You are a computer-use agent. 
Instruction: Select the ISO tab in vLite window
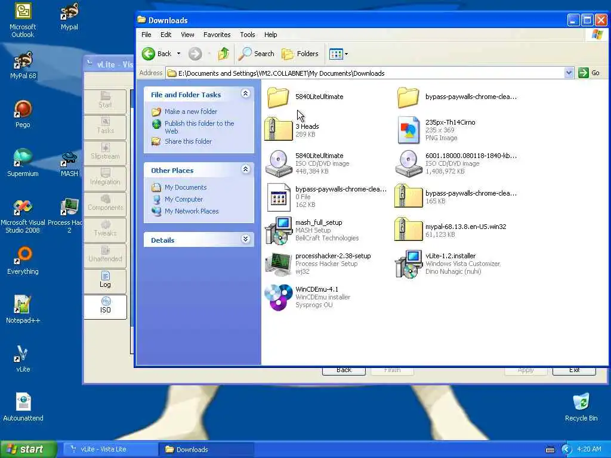105,307
